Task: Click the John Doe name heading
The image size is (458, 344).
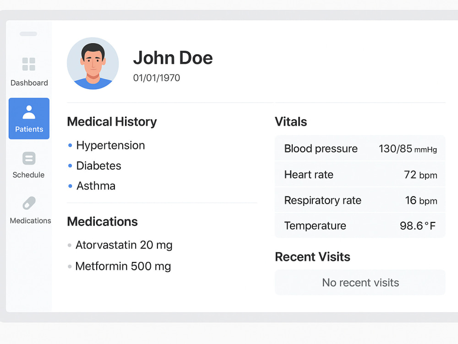Action: point(173,58)
